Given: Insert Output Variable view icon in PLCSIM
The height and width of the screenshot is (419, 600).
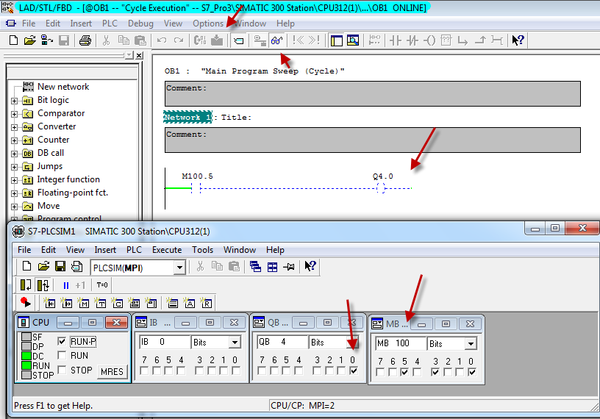Looking at the screenshot, I should click(x=67, y=303).
